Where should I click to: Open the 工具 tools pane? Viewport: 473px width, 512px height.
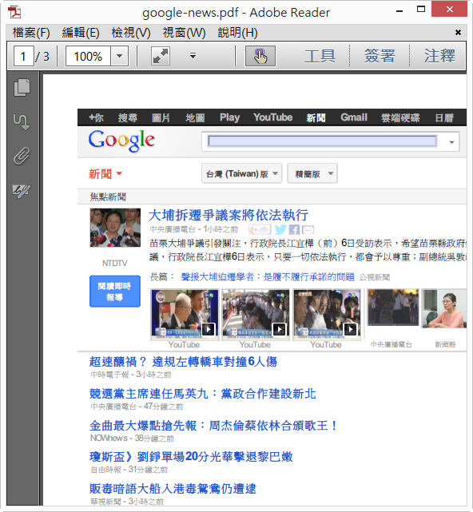(320, 56)
